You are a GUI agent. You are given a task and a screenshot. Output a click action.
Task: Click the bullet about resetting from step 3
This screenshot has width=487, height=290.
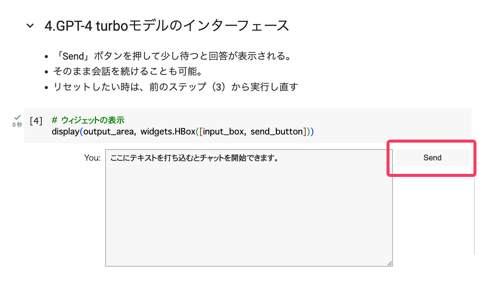pos(175,87)
